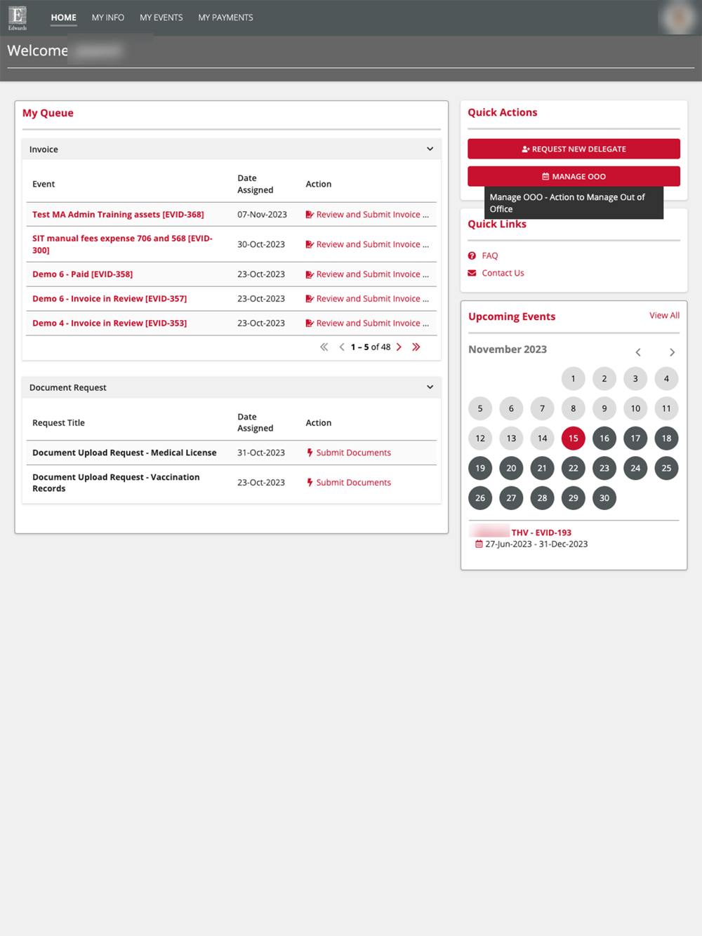This screenshot has width=702, height=936.
Task: Click Document Upload Request - Medical License title
Action: [124, 453]
